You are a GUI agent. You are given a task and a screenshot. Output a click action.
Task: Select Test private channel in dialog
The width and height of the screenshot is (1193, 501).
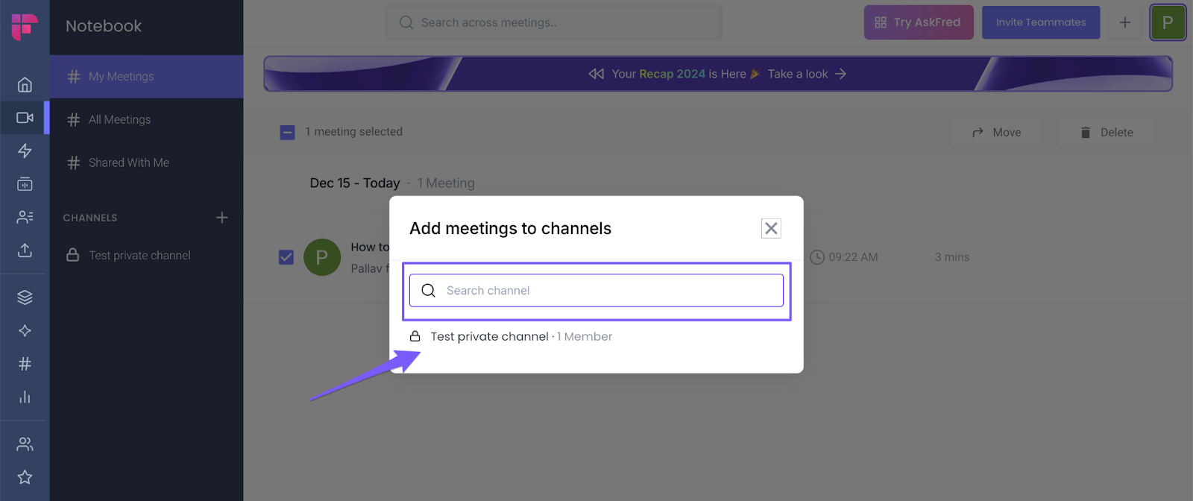click(490, 337)
